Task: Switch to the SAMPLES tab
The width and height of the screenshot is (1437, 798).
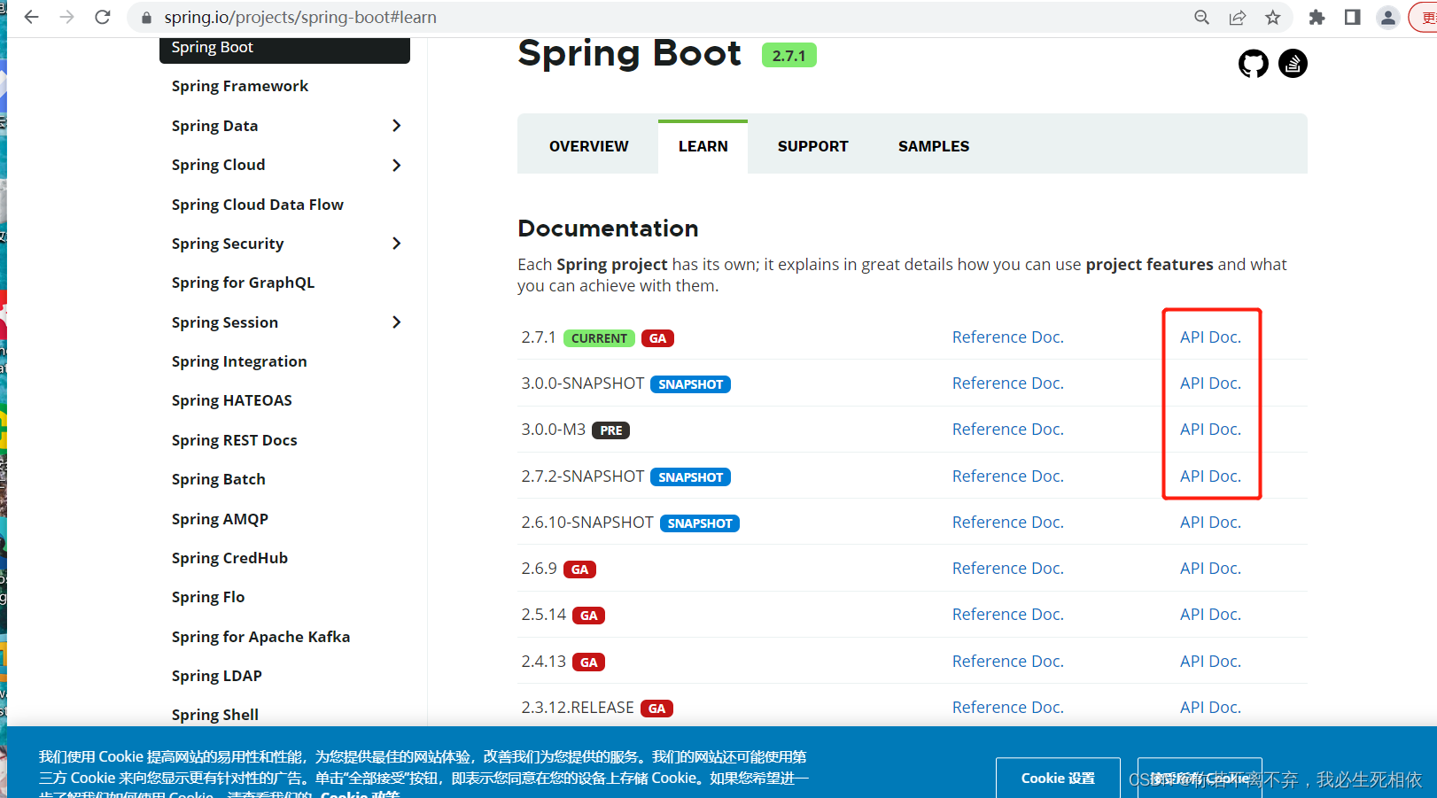Action: [933, 145]
